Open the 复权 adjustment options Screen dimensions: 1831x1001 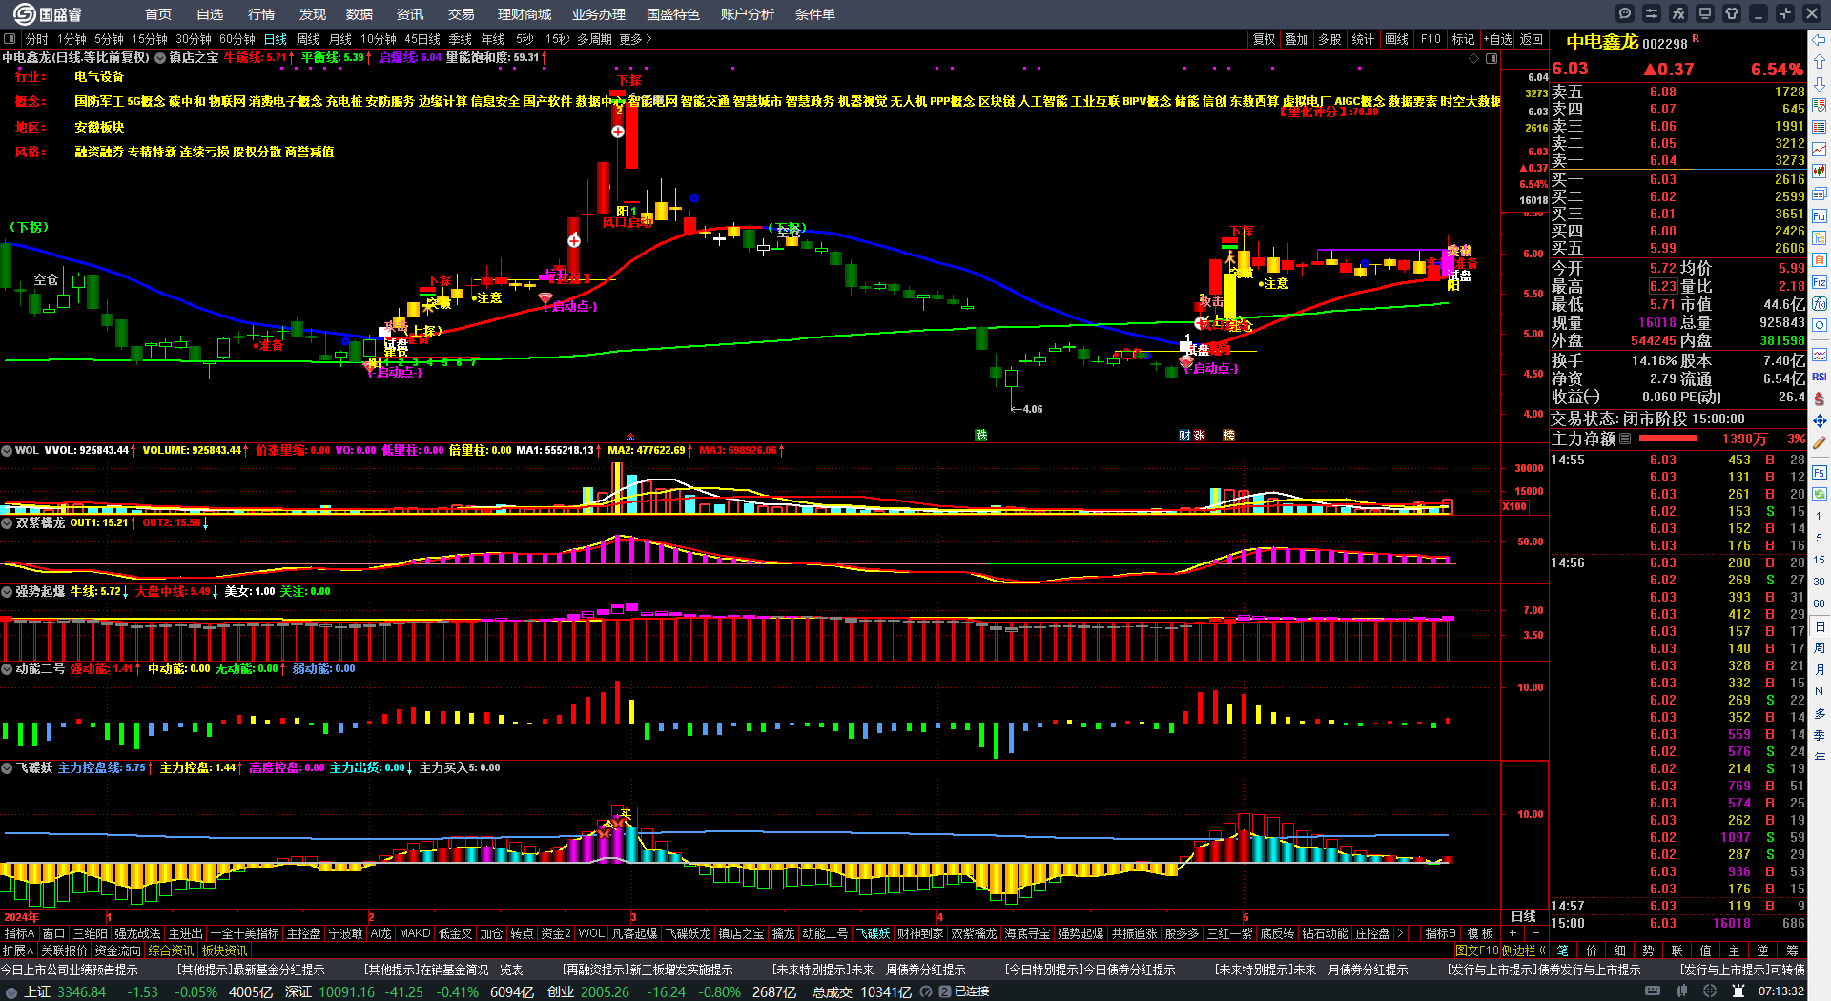coord(1264,39)
